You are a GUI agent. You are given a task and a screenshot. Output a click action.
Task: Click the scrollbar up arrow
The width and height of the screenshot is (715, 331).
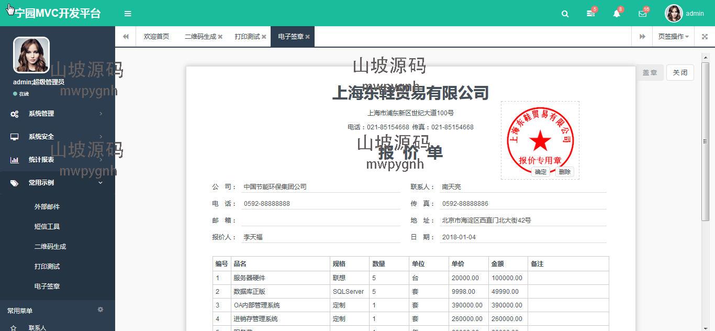(705, 57)
